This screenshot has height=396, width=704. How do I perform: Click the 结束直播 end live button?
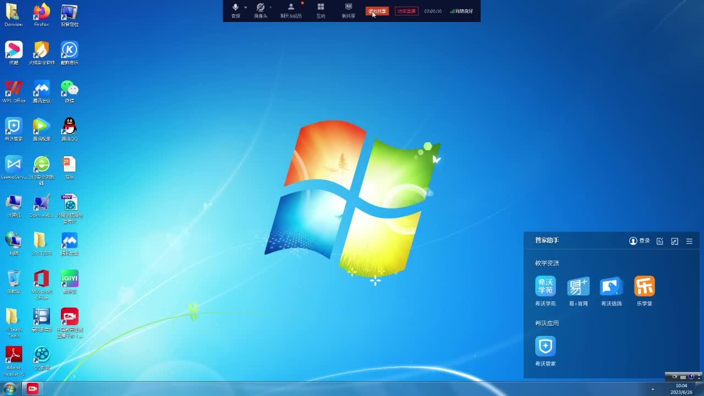coord(406,11)
